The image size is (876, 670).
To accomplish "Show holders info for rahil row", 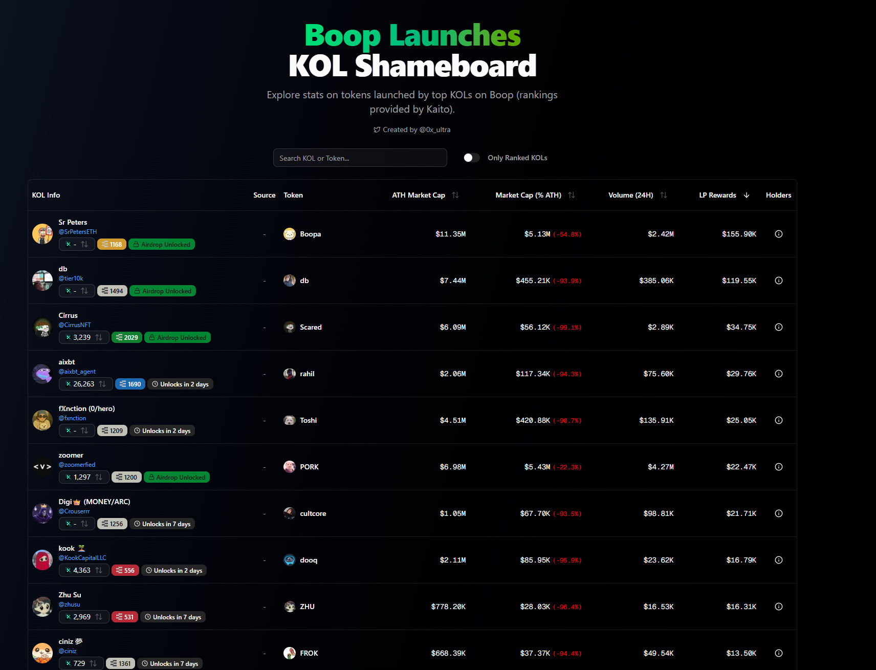I will [779, 374].
